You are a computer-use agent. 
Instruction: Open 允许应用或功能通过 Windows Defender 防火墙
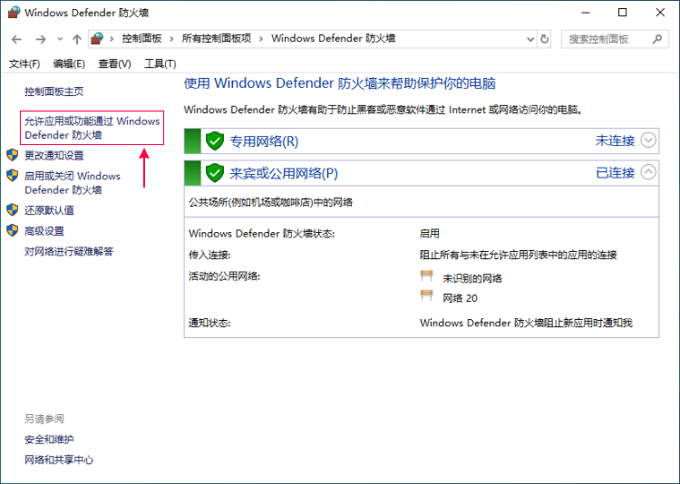pyautogui.click(x=92, y=128)
